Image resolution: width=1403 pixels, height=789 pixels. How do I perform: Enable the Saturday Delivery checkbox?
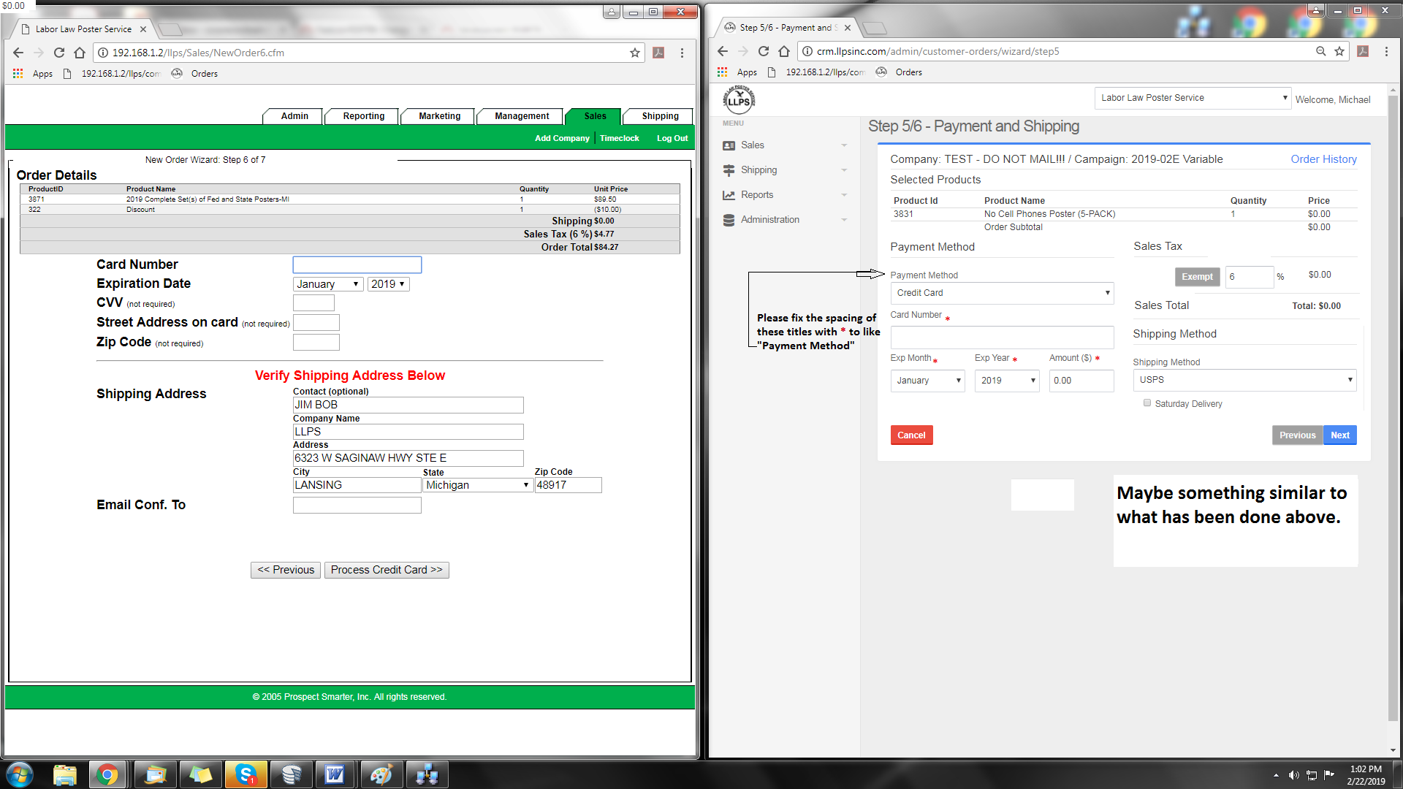point(1147,403)
